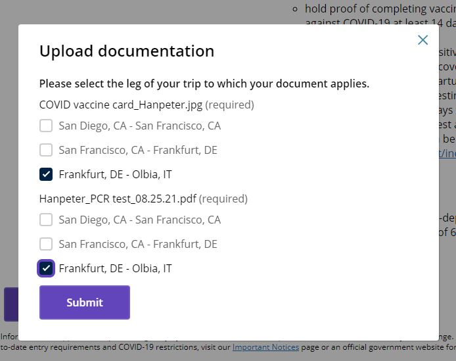
Task: Tick San Francisco–Frankfurt checkbox for vaccine card
Action: tap(46, 150)
